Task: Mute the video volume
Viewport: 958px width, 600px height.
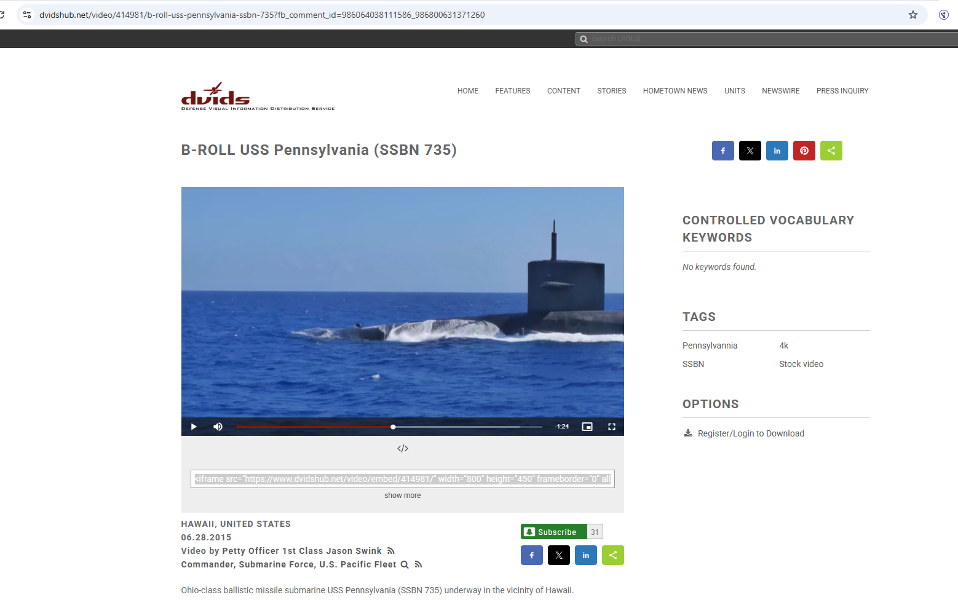Action: [x=218, y=427]
